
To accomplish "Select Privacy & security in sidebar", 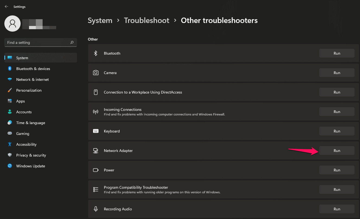I will tap(41, 155).
